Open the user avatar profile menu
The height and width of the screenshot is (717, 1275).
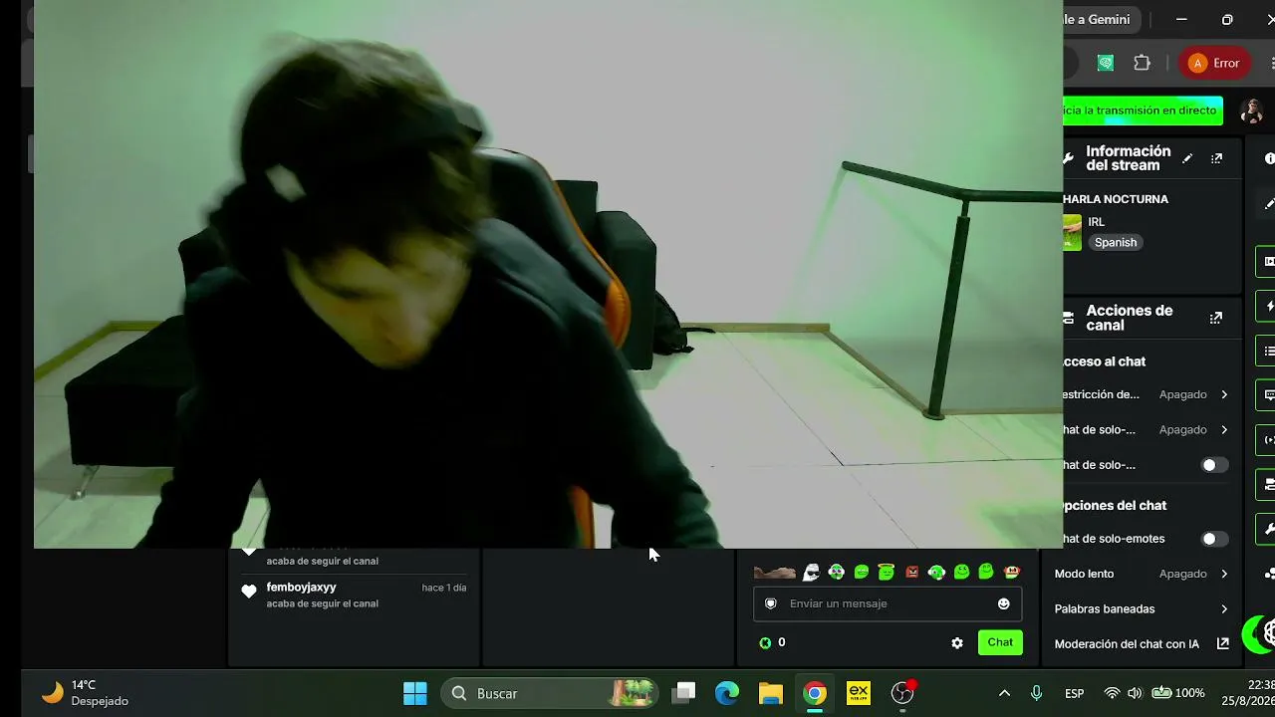tap(1252, 111)
